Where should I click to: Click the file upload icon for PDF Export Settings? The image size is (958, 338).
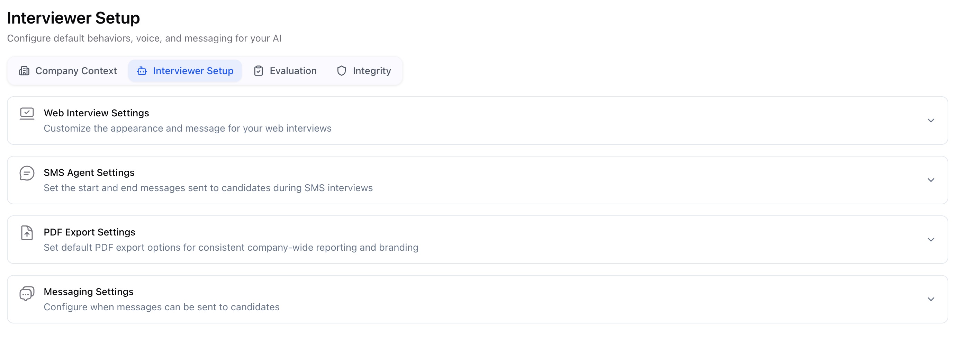point(27,233)
